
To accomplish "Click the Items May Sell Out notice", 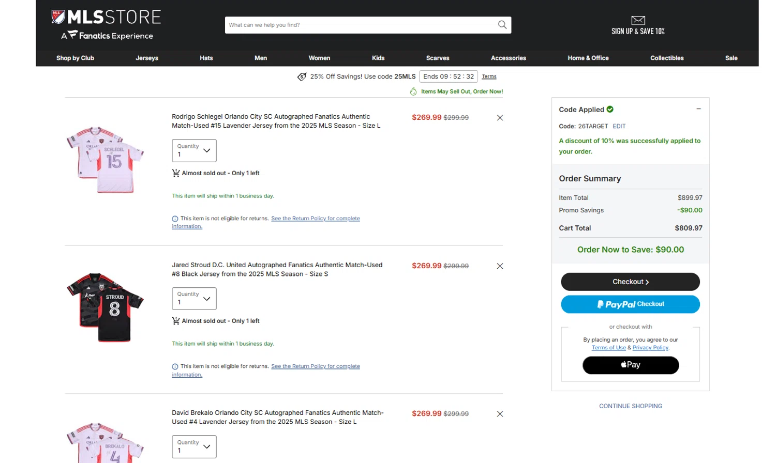I will pos(456,91).
